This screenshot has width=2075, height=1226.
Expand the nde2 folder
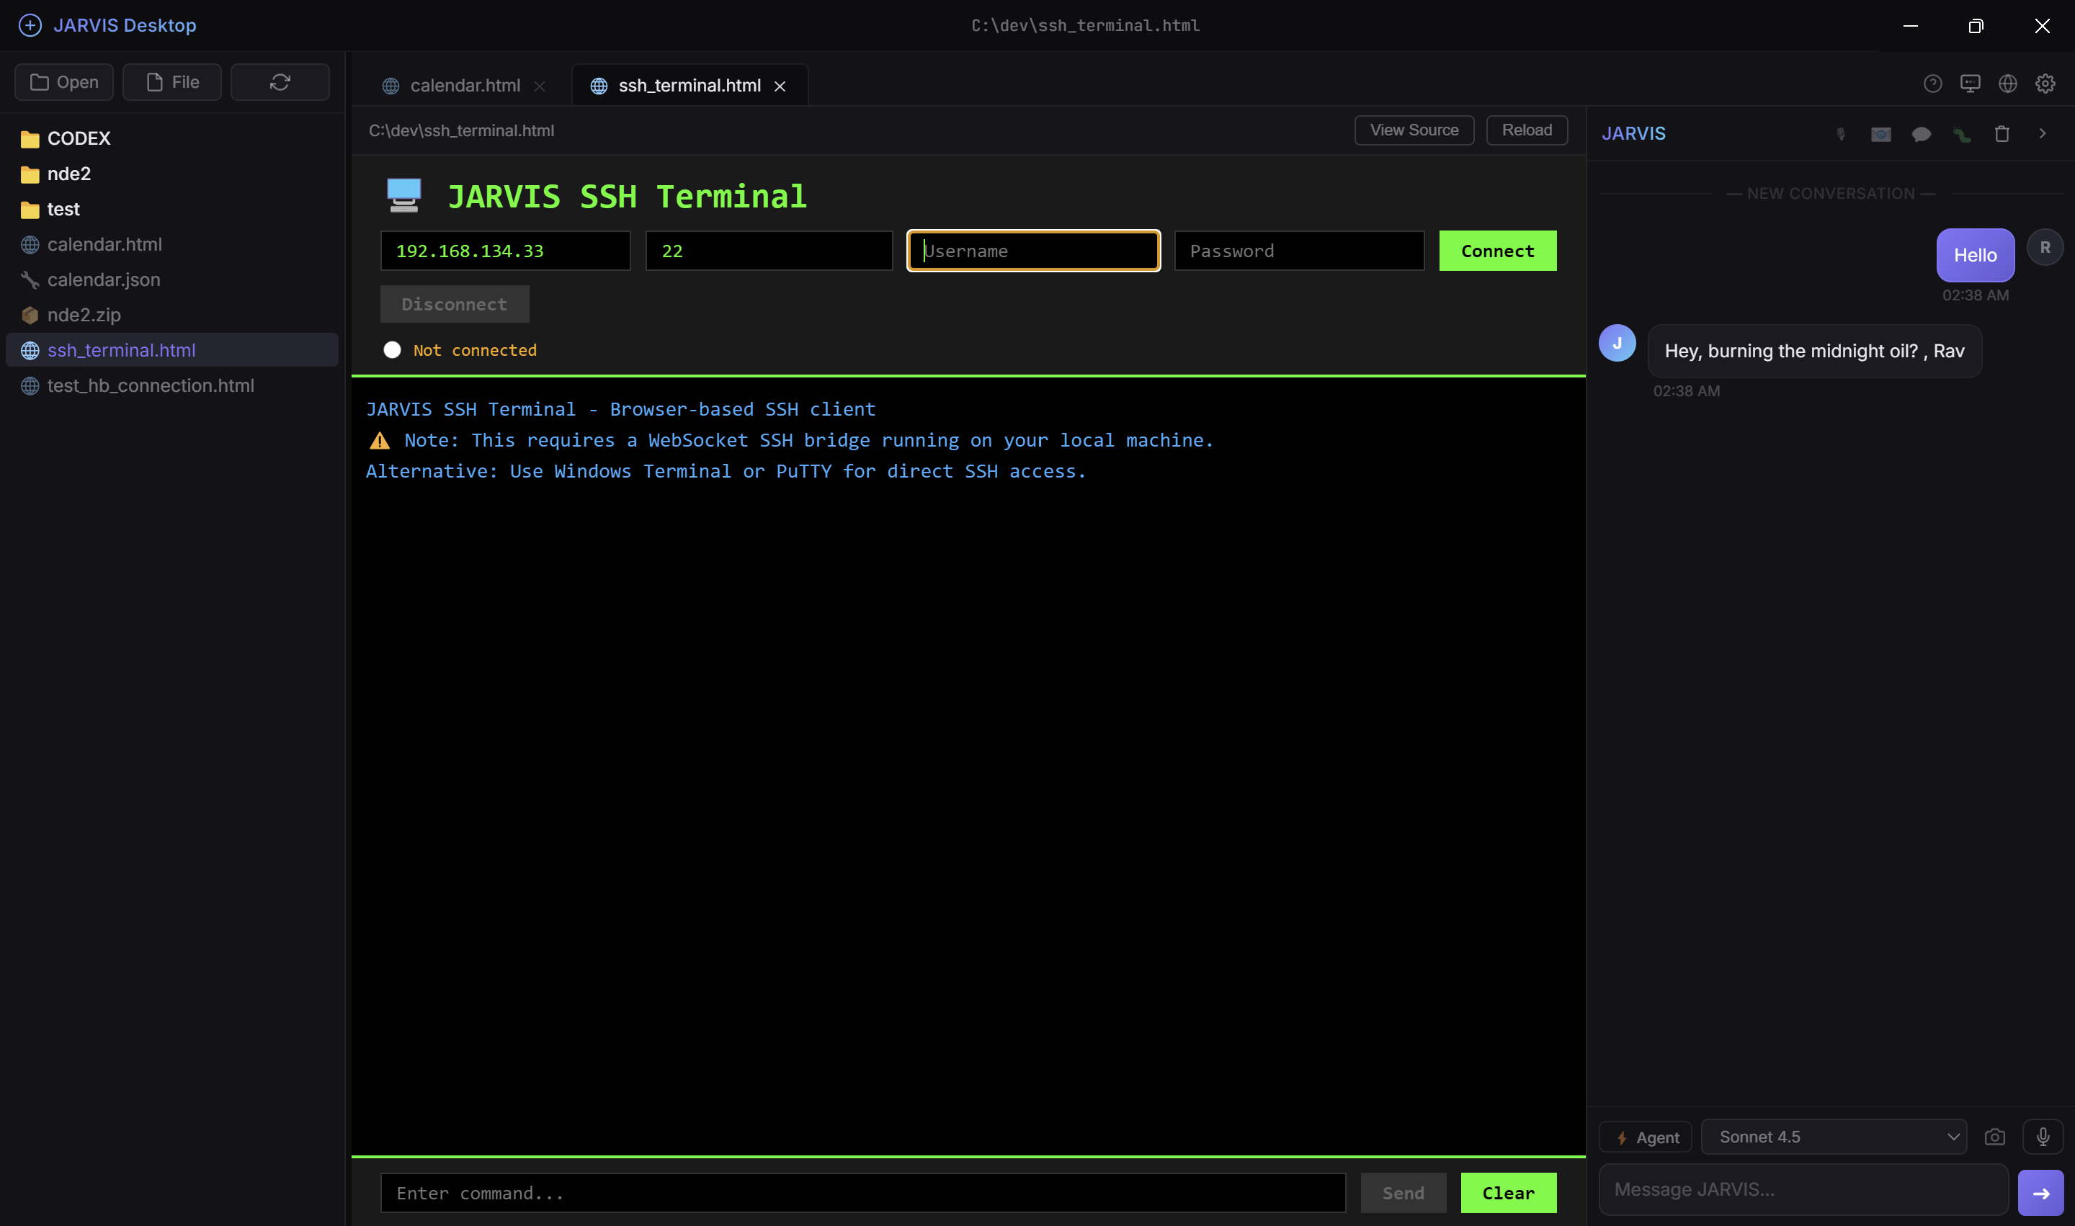click(x=172, y=174)
